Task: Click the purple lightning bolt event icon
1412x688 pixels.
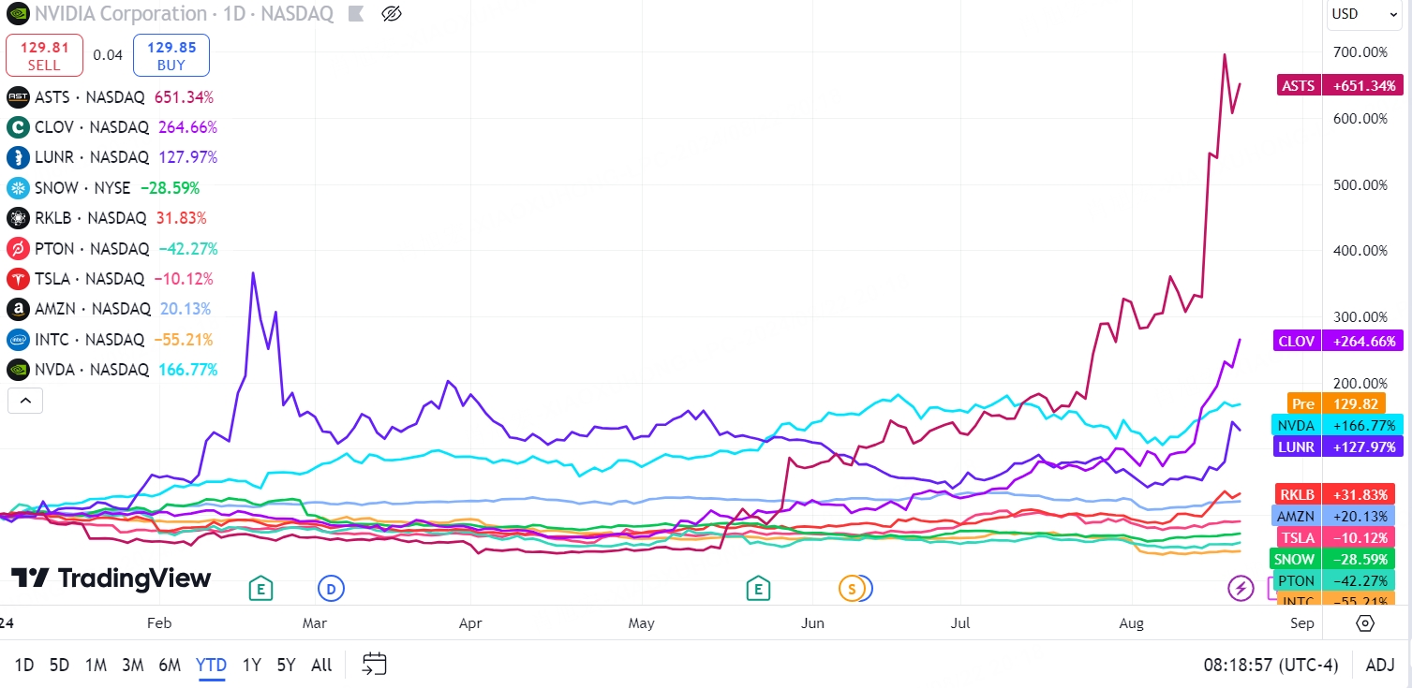Action: 1241,589
